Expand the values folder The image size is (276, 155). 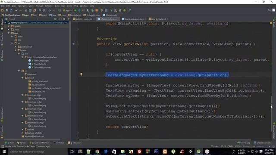[22, 129]
